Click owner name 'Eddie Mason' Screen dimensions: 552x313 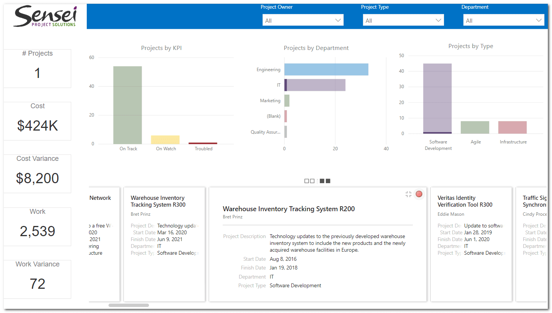(x=451, y=214)
